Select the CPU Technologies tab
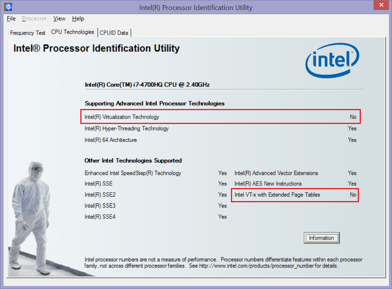Viewport: 392px width, 289px height. tap(73, 32)
